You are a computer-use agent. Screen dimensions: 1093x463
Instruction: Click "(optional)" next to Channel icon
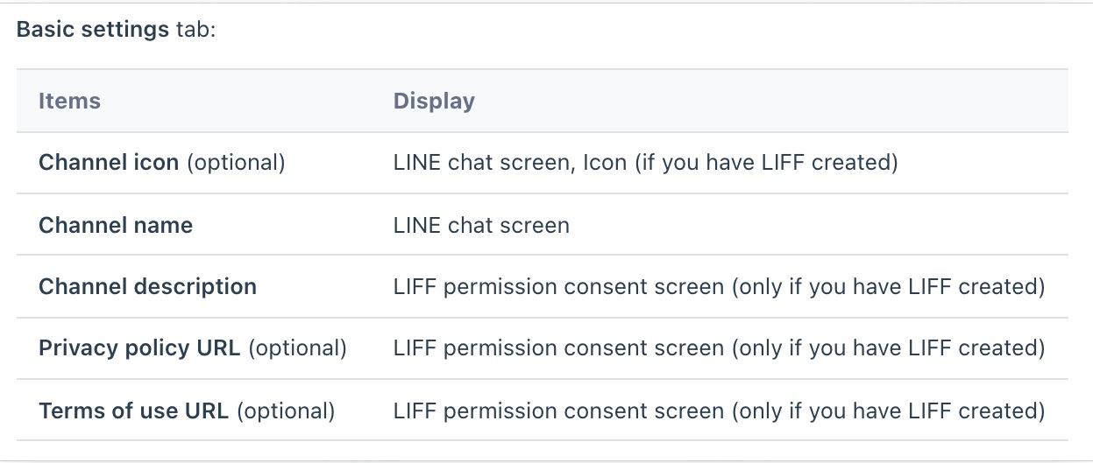point(237,163)
